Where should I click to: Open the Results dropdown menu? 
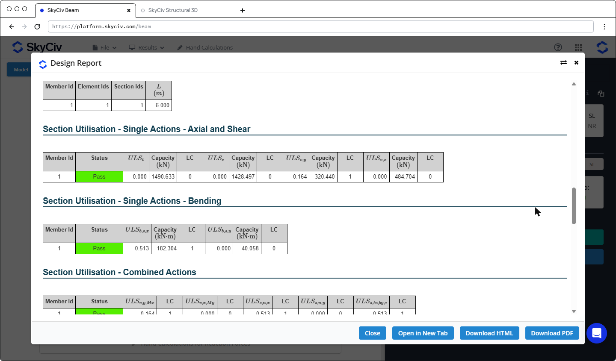click(147, 47)
